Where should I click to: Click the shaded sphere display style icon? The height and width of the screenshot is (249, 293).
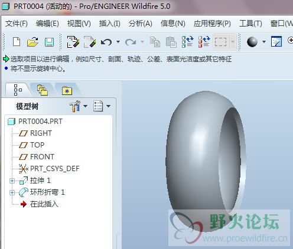pyautogui.click(x=252, y=42)
